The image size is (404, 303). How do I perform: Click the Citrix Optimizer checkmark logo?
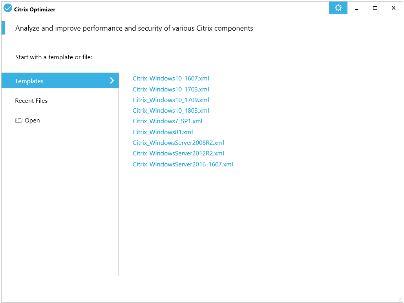click(x=8, y=8)
